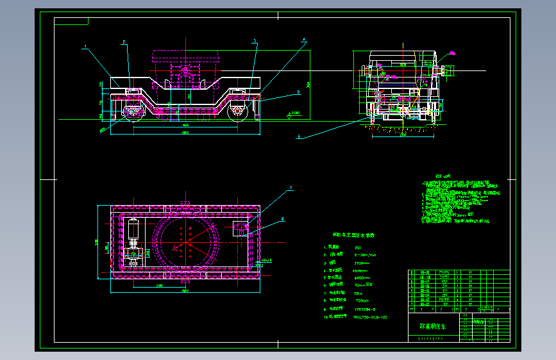
Task: Select the wheel diameter value φ800mm
Action: tap(362, 278)
